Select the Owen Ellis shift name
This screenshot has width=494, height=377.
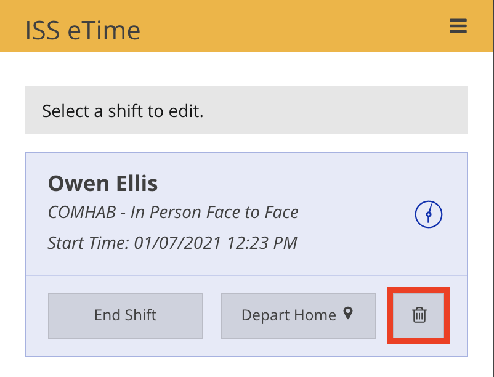103,183
